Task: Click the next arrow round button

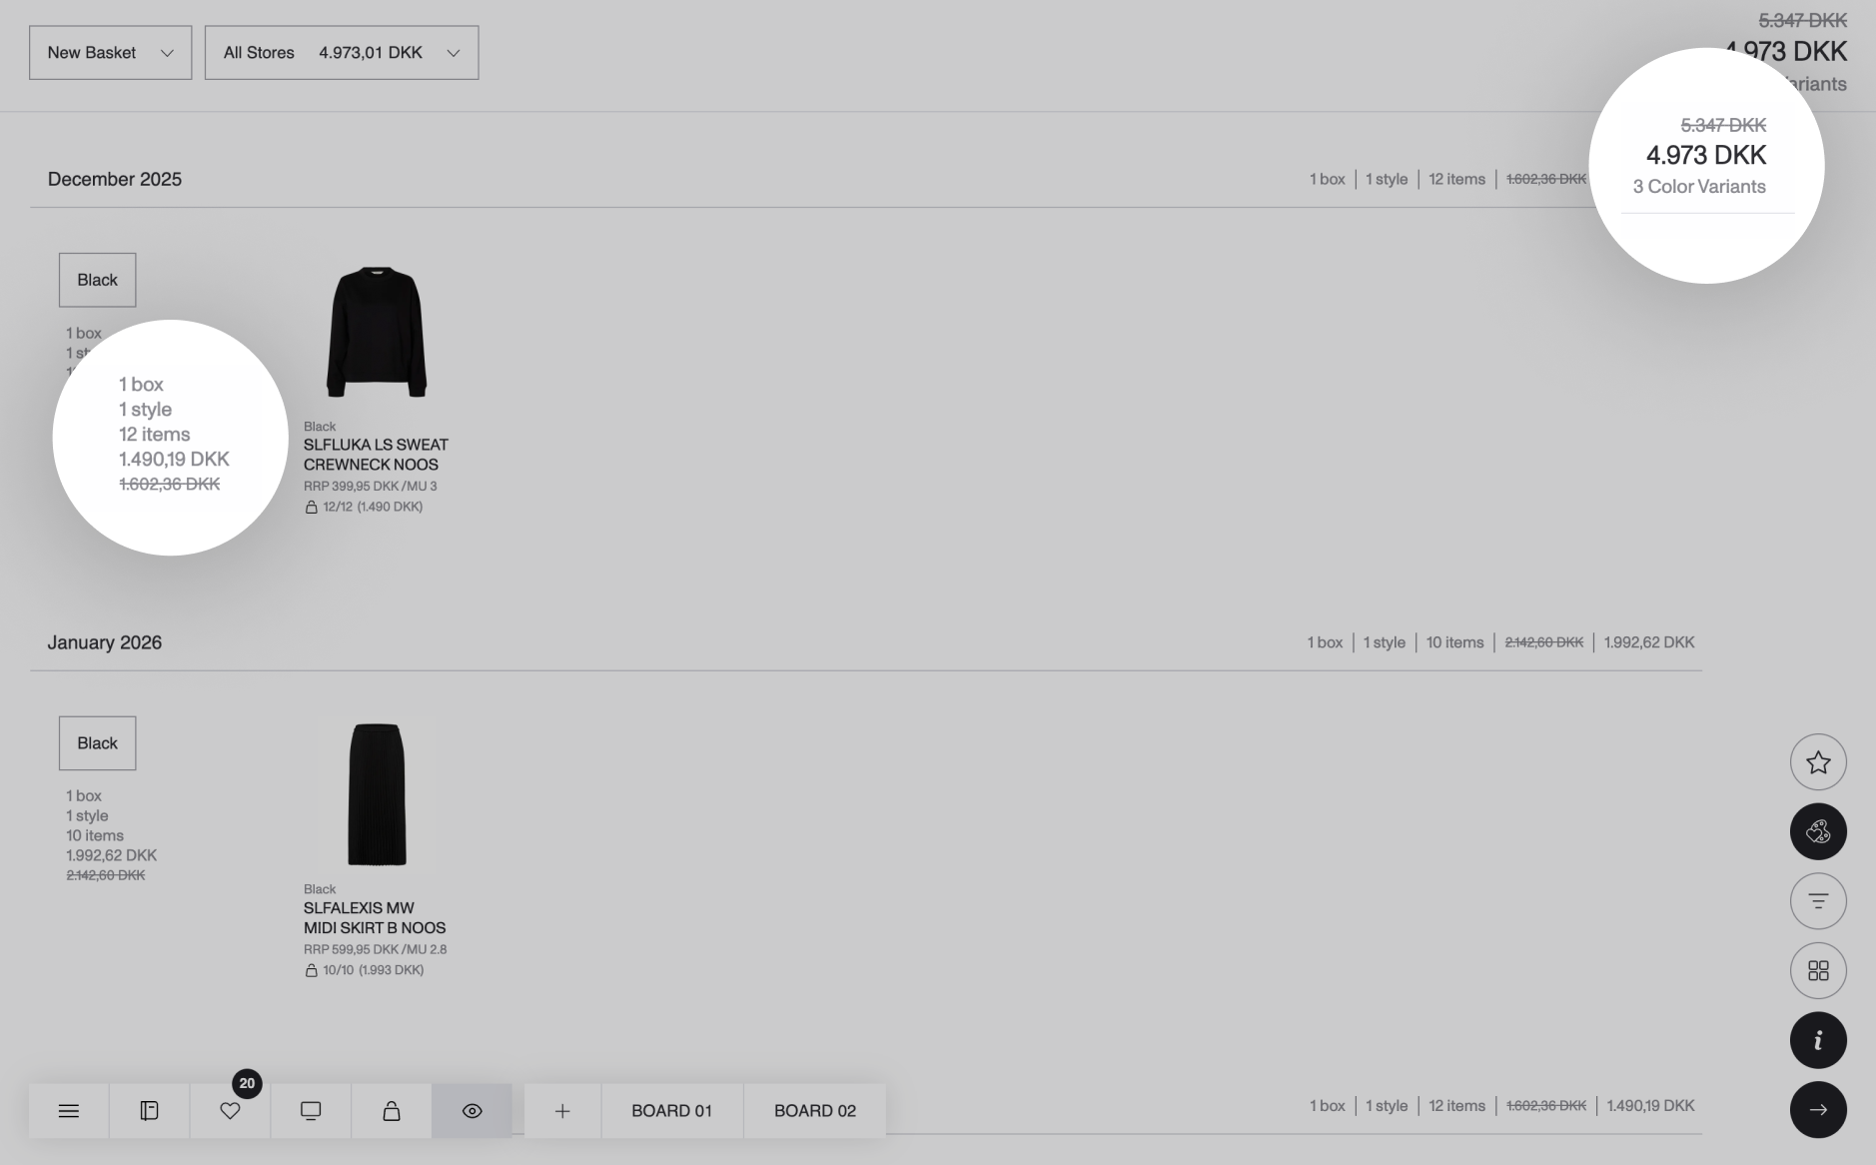Action: 1818,1109
